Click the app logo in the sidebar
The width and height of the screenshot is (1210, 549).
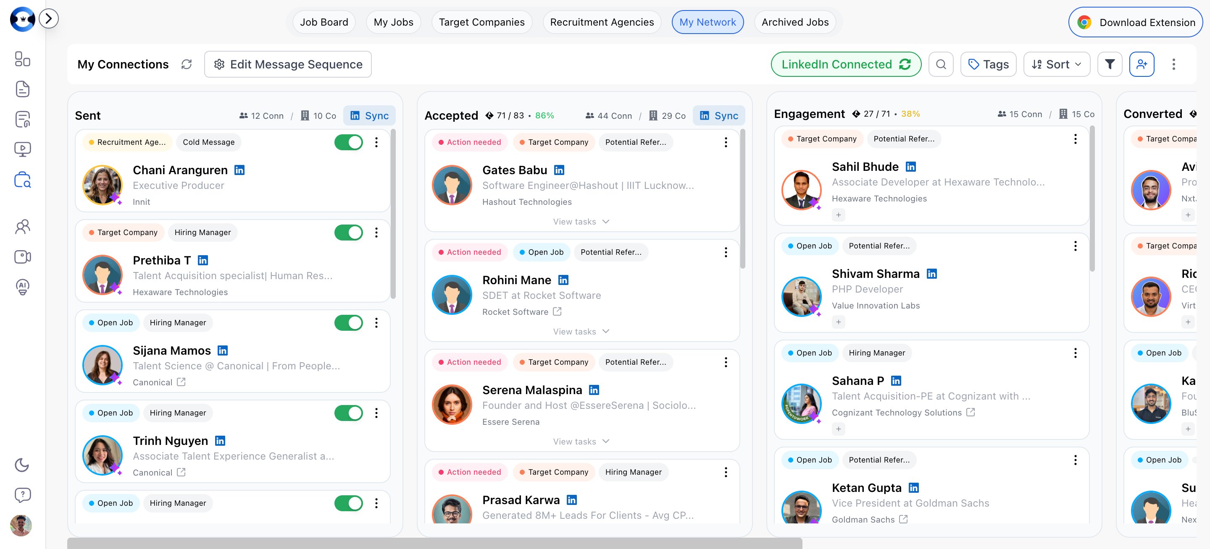tap(23, 19)
